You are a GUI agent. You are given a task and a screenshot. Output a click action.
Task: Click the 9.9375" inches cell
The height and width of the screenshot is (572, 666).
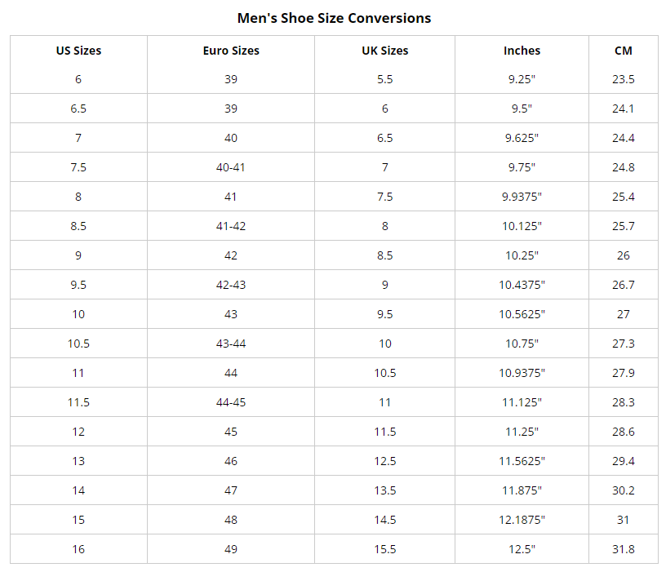[x=522, y=197]
